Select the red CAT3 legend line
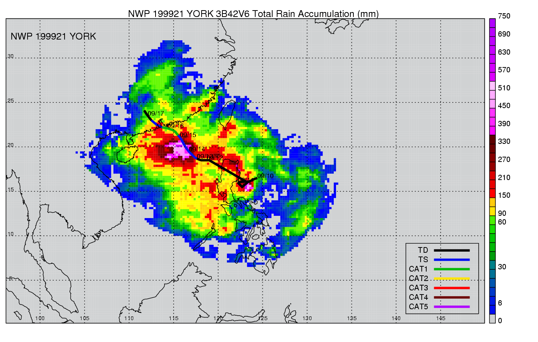This screenshot has width=538, height=342. [452, 288]
